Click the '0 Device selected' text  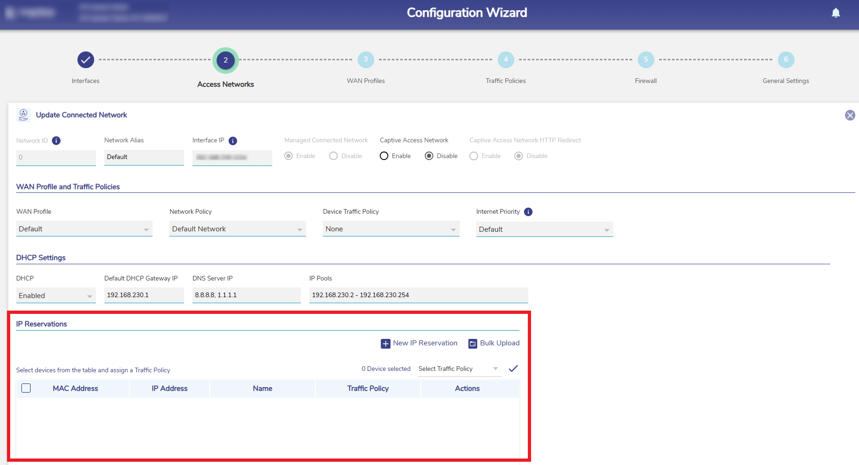click(386, 369)
